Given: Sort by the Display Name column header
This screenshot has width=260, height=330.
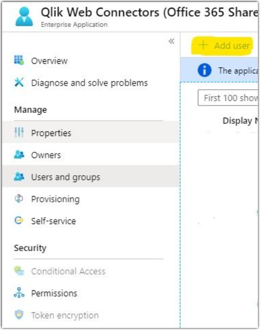Looking at the screenshot, I should pyautogui.click(x=240, y=121).
